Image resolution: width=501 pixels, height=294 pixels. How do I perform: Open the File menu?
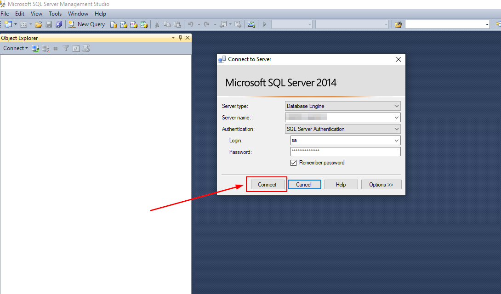[5, 14]
